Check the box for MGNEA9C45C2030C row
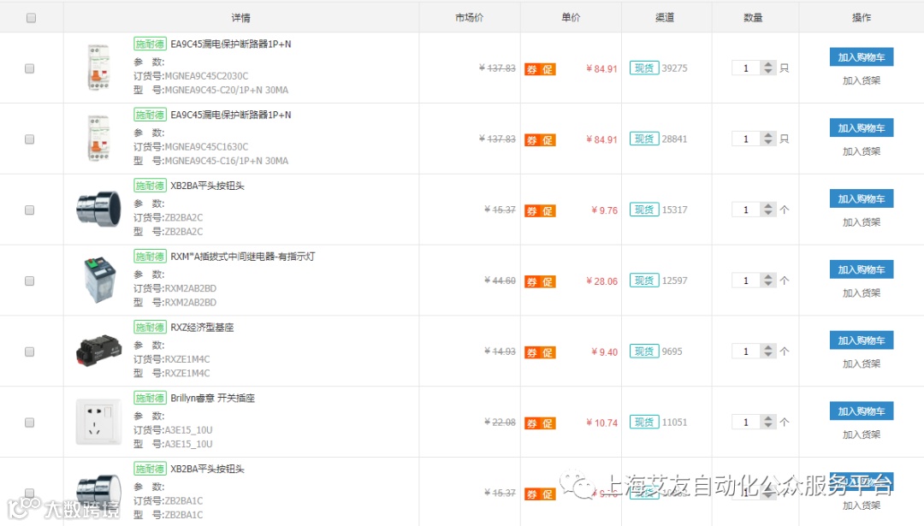Image resolution: width=924 pixels, height=526 pixels. [x=29, y=68]
